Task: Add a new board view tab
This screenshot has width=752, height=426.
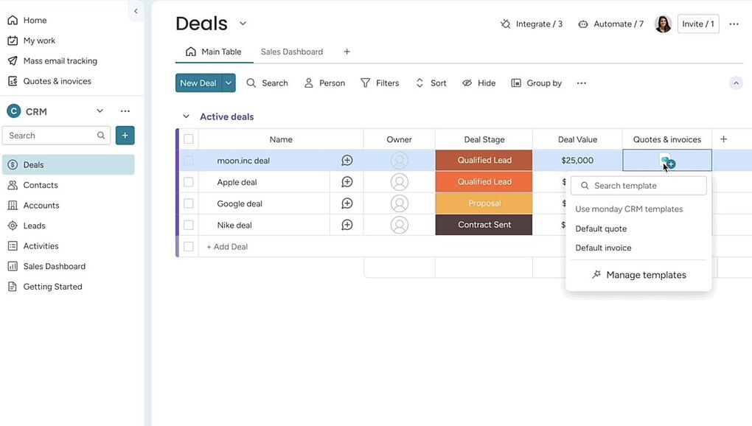Action: 347,52
